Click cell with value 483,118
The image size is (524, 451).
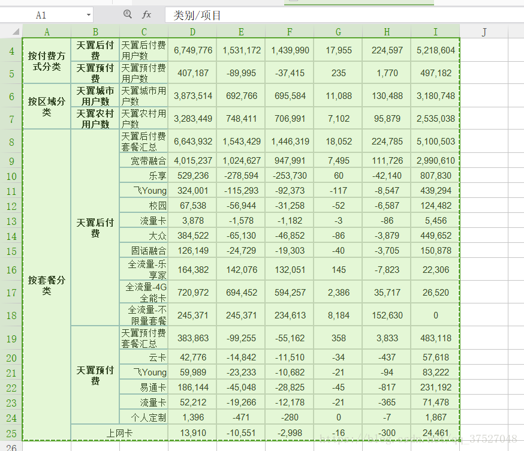pos(435,338)
